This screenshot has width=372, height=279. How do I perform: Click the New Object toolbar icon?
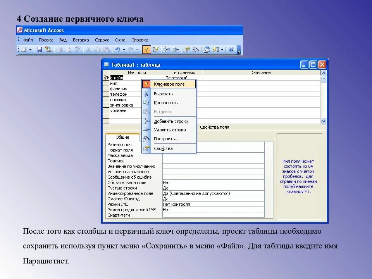pyautogui.click(x=216, y=50)
